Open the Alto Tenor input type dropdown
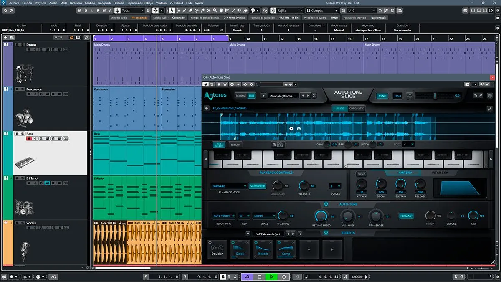Screen dimensions: 501x282 tap(224, 216)
